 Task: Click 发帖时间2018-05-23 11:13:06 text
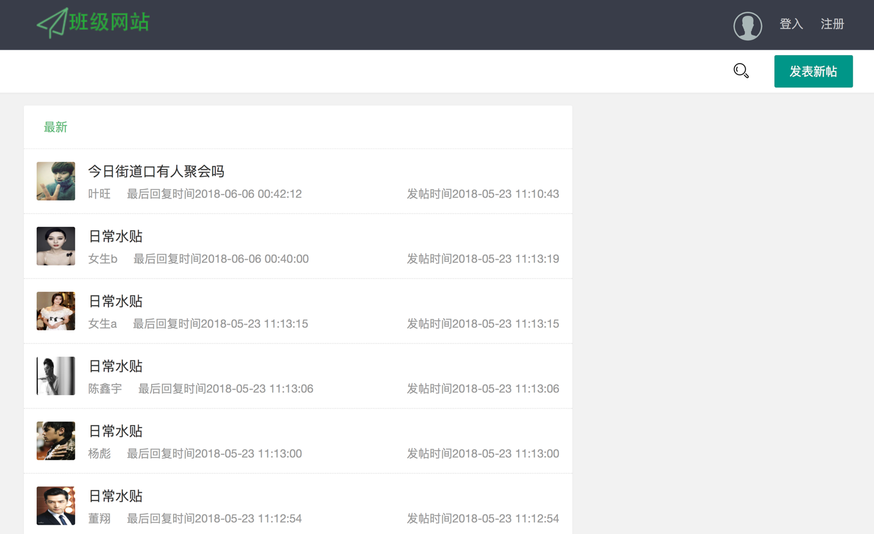[x=483, y=388]
